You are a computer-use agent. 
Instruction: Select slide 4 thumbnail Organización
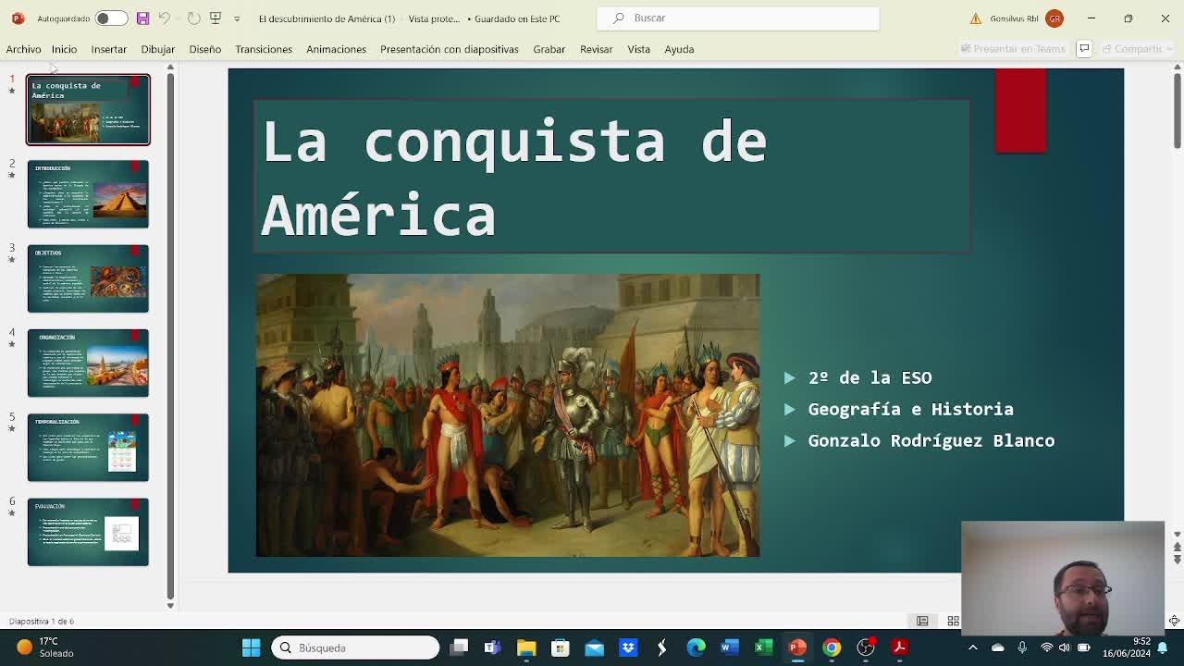[x=88, y=364]
